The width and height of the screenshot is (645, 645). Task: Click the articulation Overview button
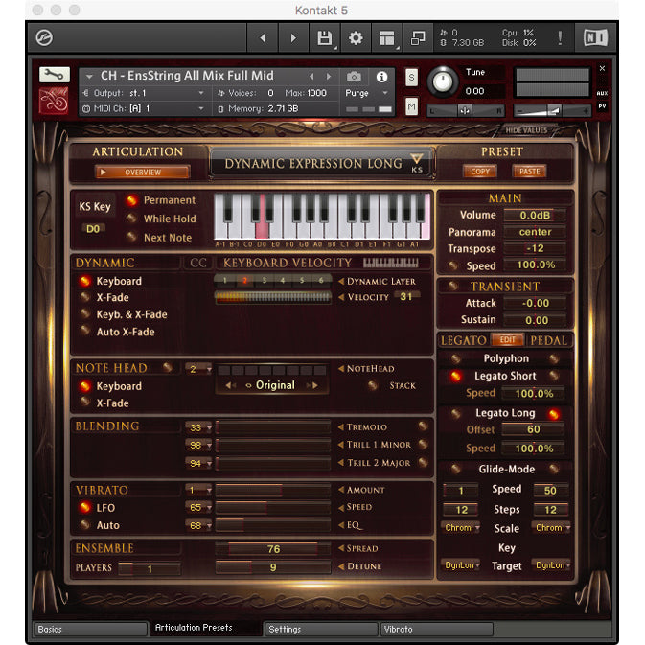click(143, 172)
